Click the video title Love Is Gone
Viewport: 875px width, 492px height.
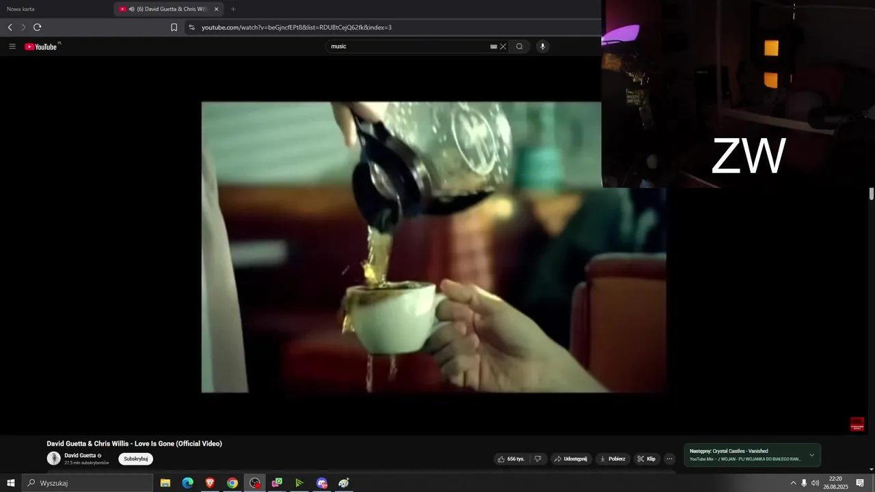134,443
